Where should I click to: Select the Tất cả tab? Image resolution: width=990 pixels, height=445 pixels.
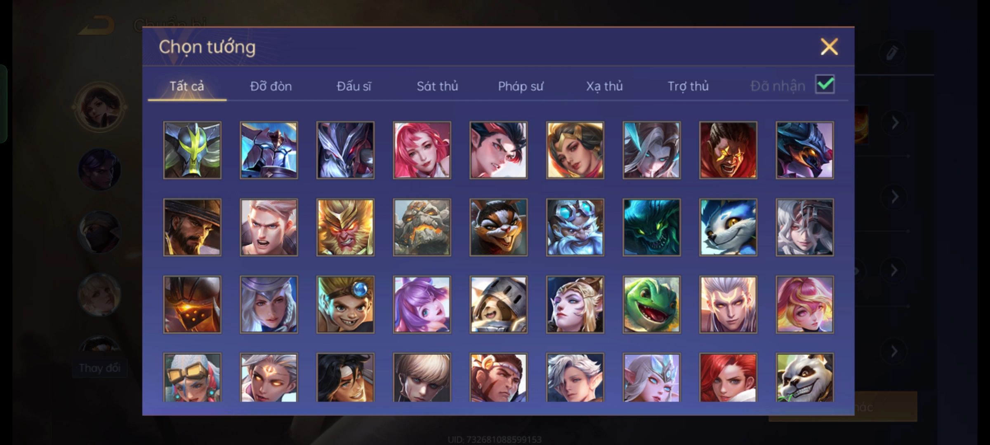187,86
